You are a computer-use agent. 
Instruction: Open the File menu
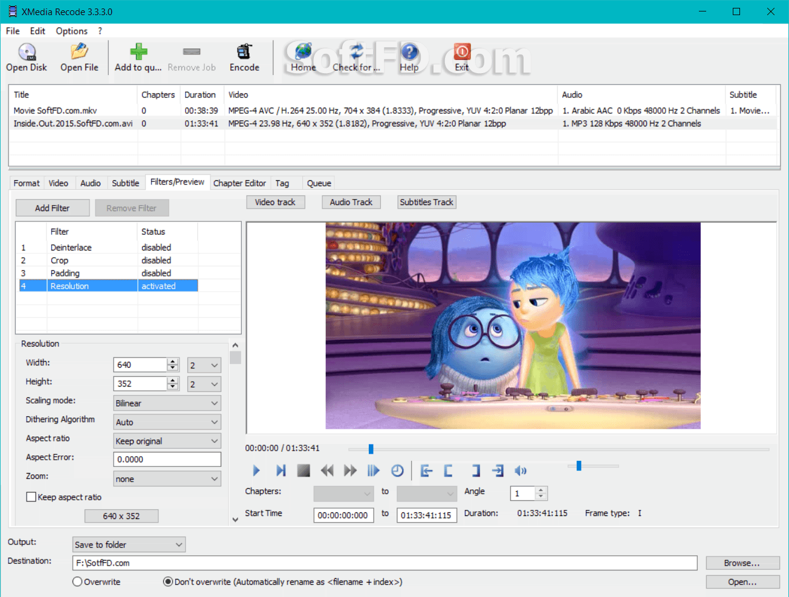click(x=13, y=31)
